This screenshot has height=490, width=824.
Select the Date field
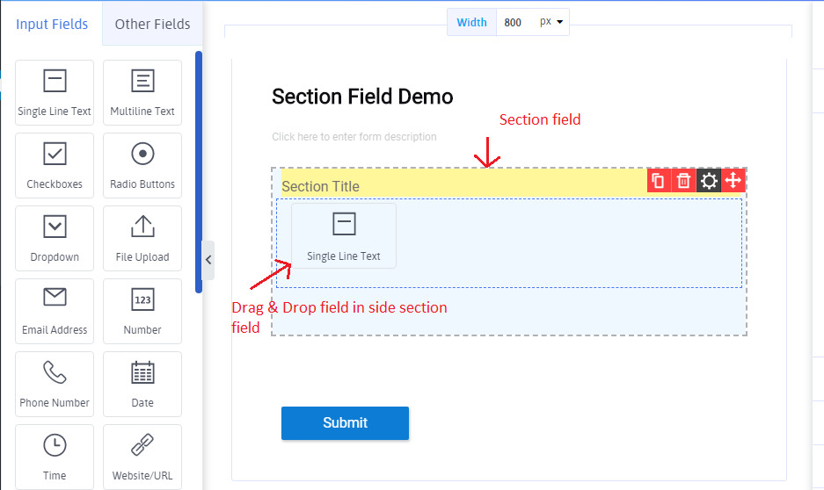click(142, 384)
